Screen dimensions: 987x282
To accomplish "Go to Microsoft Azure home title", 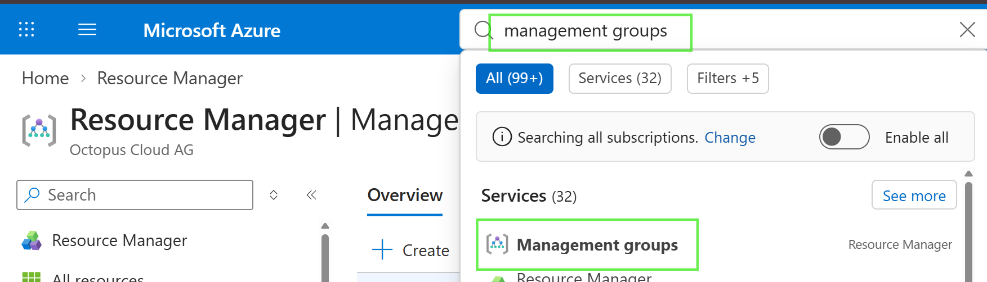I will 212,30.
